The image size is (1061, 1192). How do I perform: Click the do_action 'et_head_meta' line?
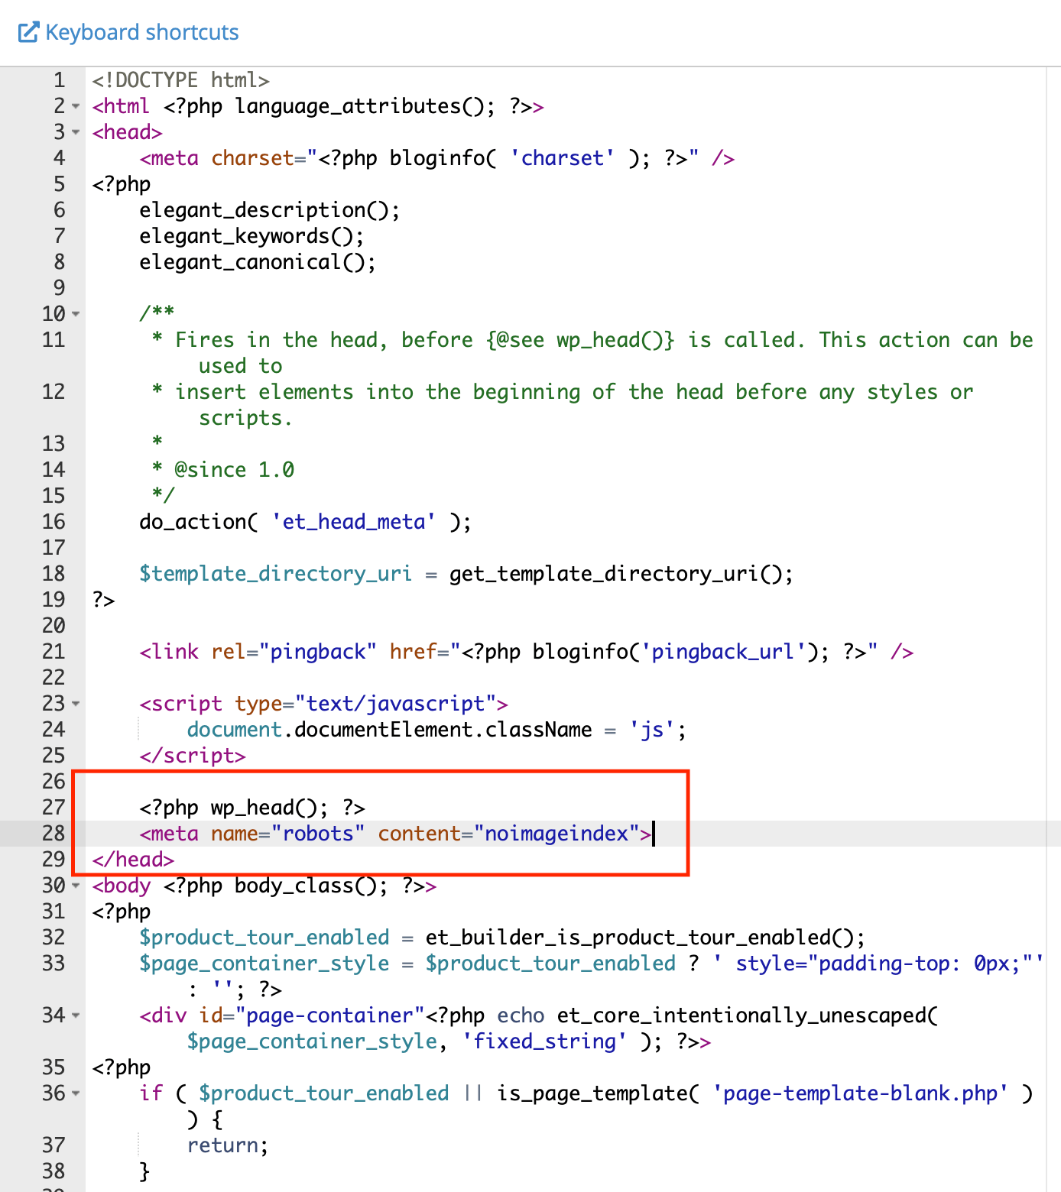pos(305,522)
